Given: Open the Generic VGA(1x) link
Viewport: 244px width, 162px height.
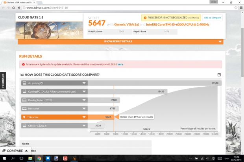Looking at the screenshot, I should pos(126,25).
